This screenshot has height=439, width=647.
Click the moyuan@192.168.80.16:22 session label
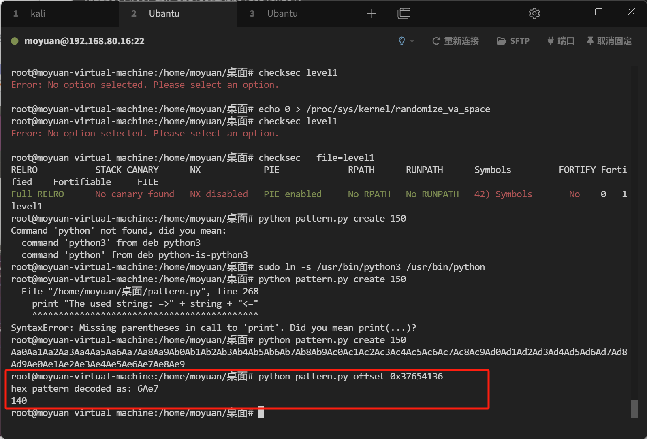pos(84,41)
